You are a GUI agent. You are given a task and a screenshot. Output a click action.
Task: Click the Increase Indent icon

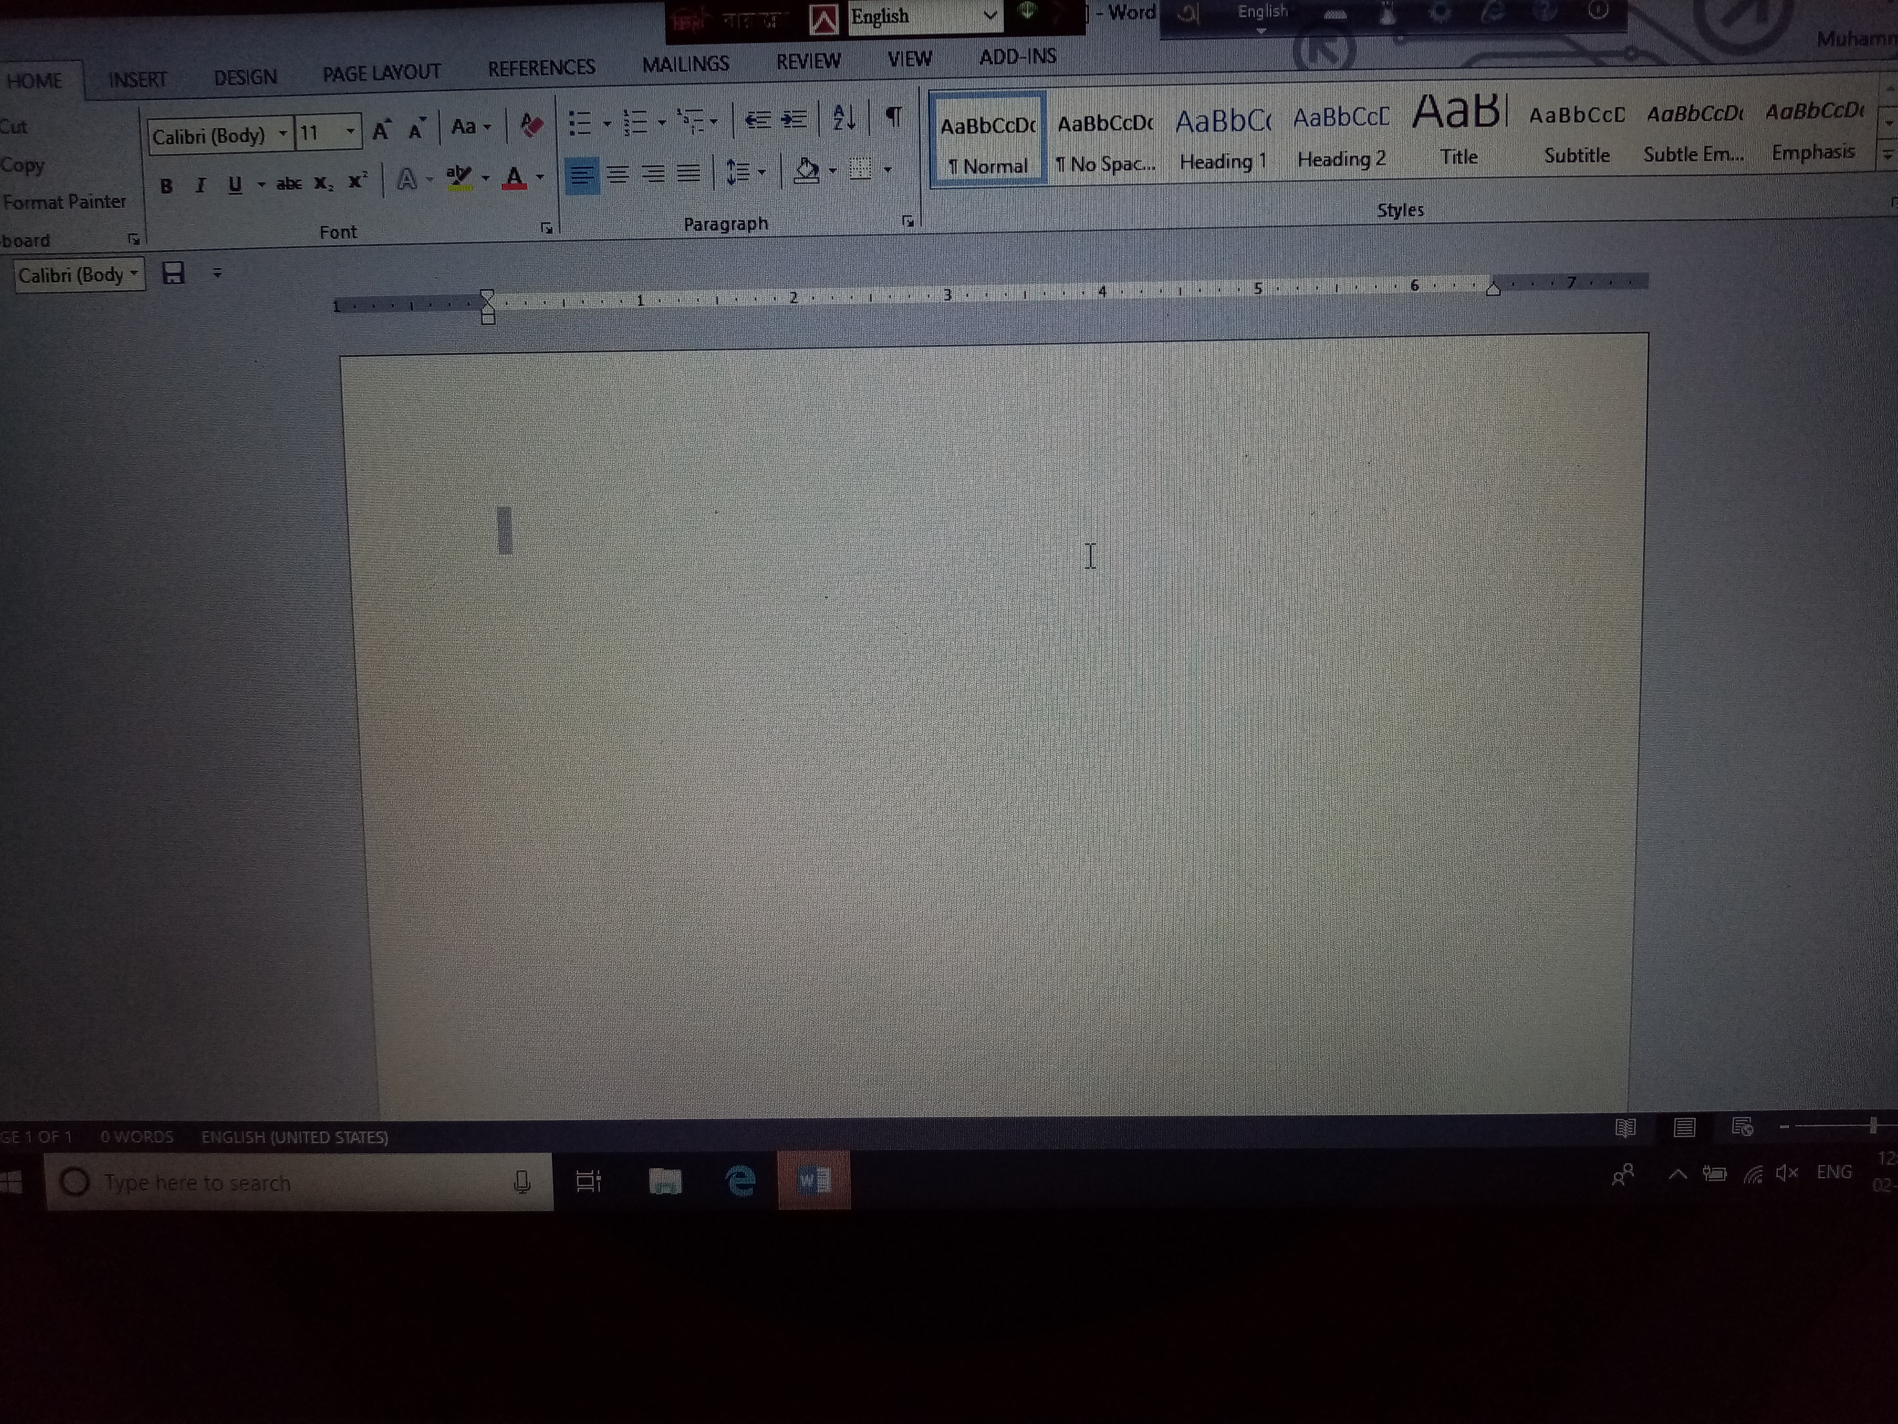tap(794, 119)
